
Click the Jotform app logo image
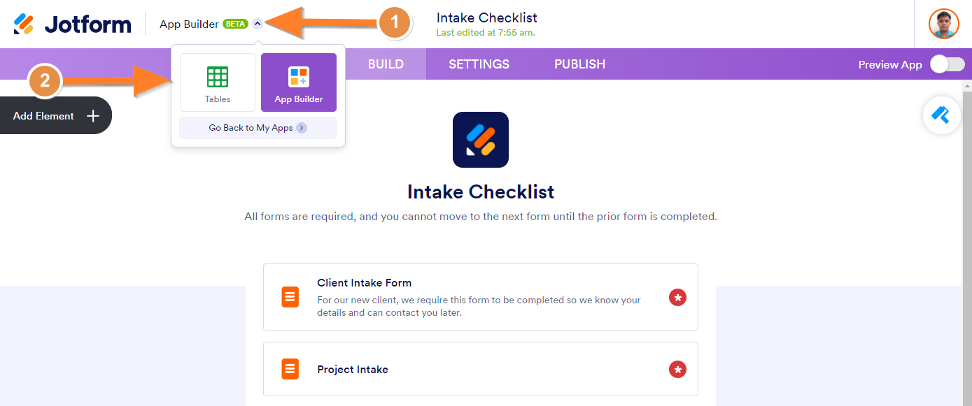coord(481,140)
